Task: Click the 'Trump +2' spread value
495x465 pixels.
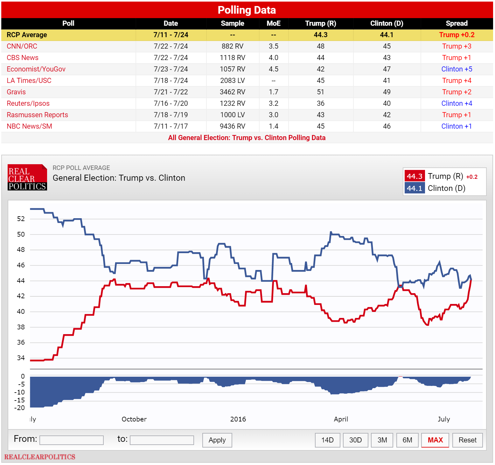Action: (x=457, y=92)
